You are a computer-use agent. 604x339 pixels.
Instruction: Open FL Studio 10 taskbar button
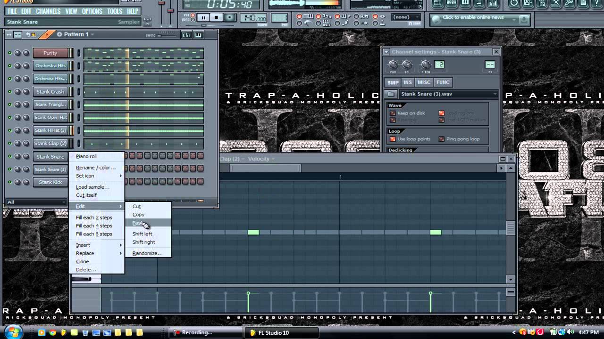tap(283, 332)
